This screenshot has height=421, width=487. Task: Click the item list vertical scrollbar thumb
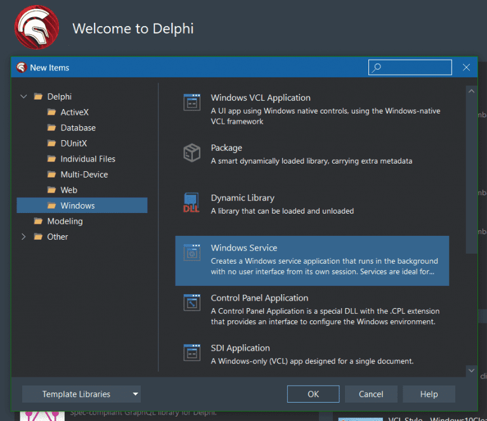pyautogui.click(x=472, y=175)
